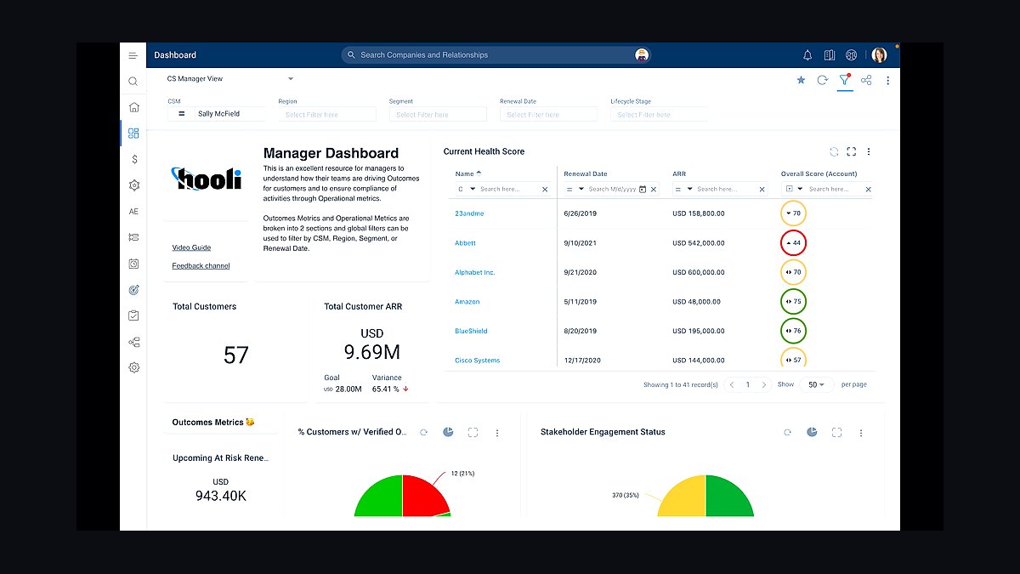The width and height of the screenshot is (1020, 574).
Task: Expand Current Health Score to fullscreen
Action: point(852,151)
